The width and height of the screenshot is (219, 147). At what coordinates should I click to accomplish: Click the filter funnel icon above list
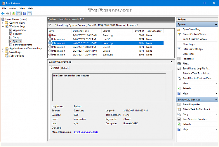(50, 25)
